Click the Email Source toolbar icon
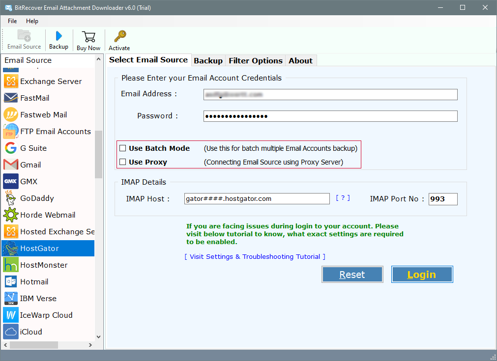This screenshot has height=361, width=497. coord(24,36)
